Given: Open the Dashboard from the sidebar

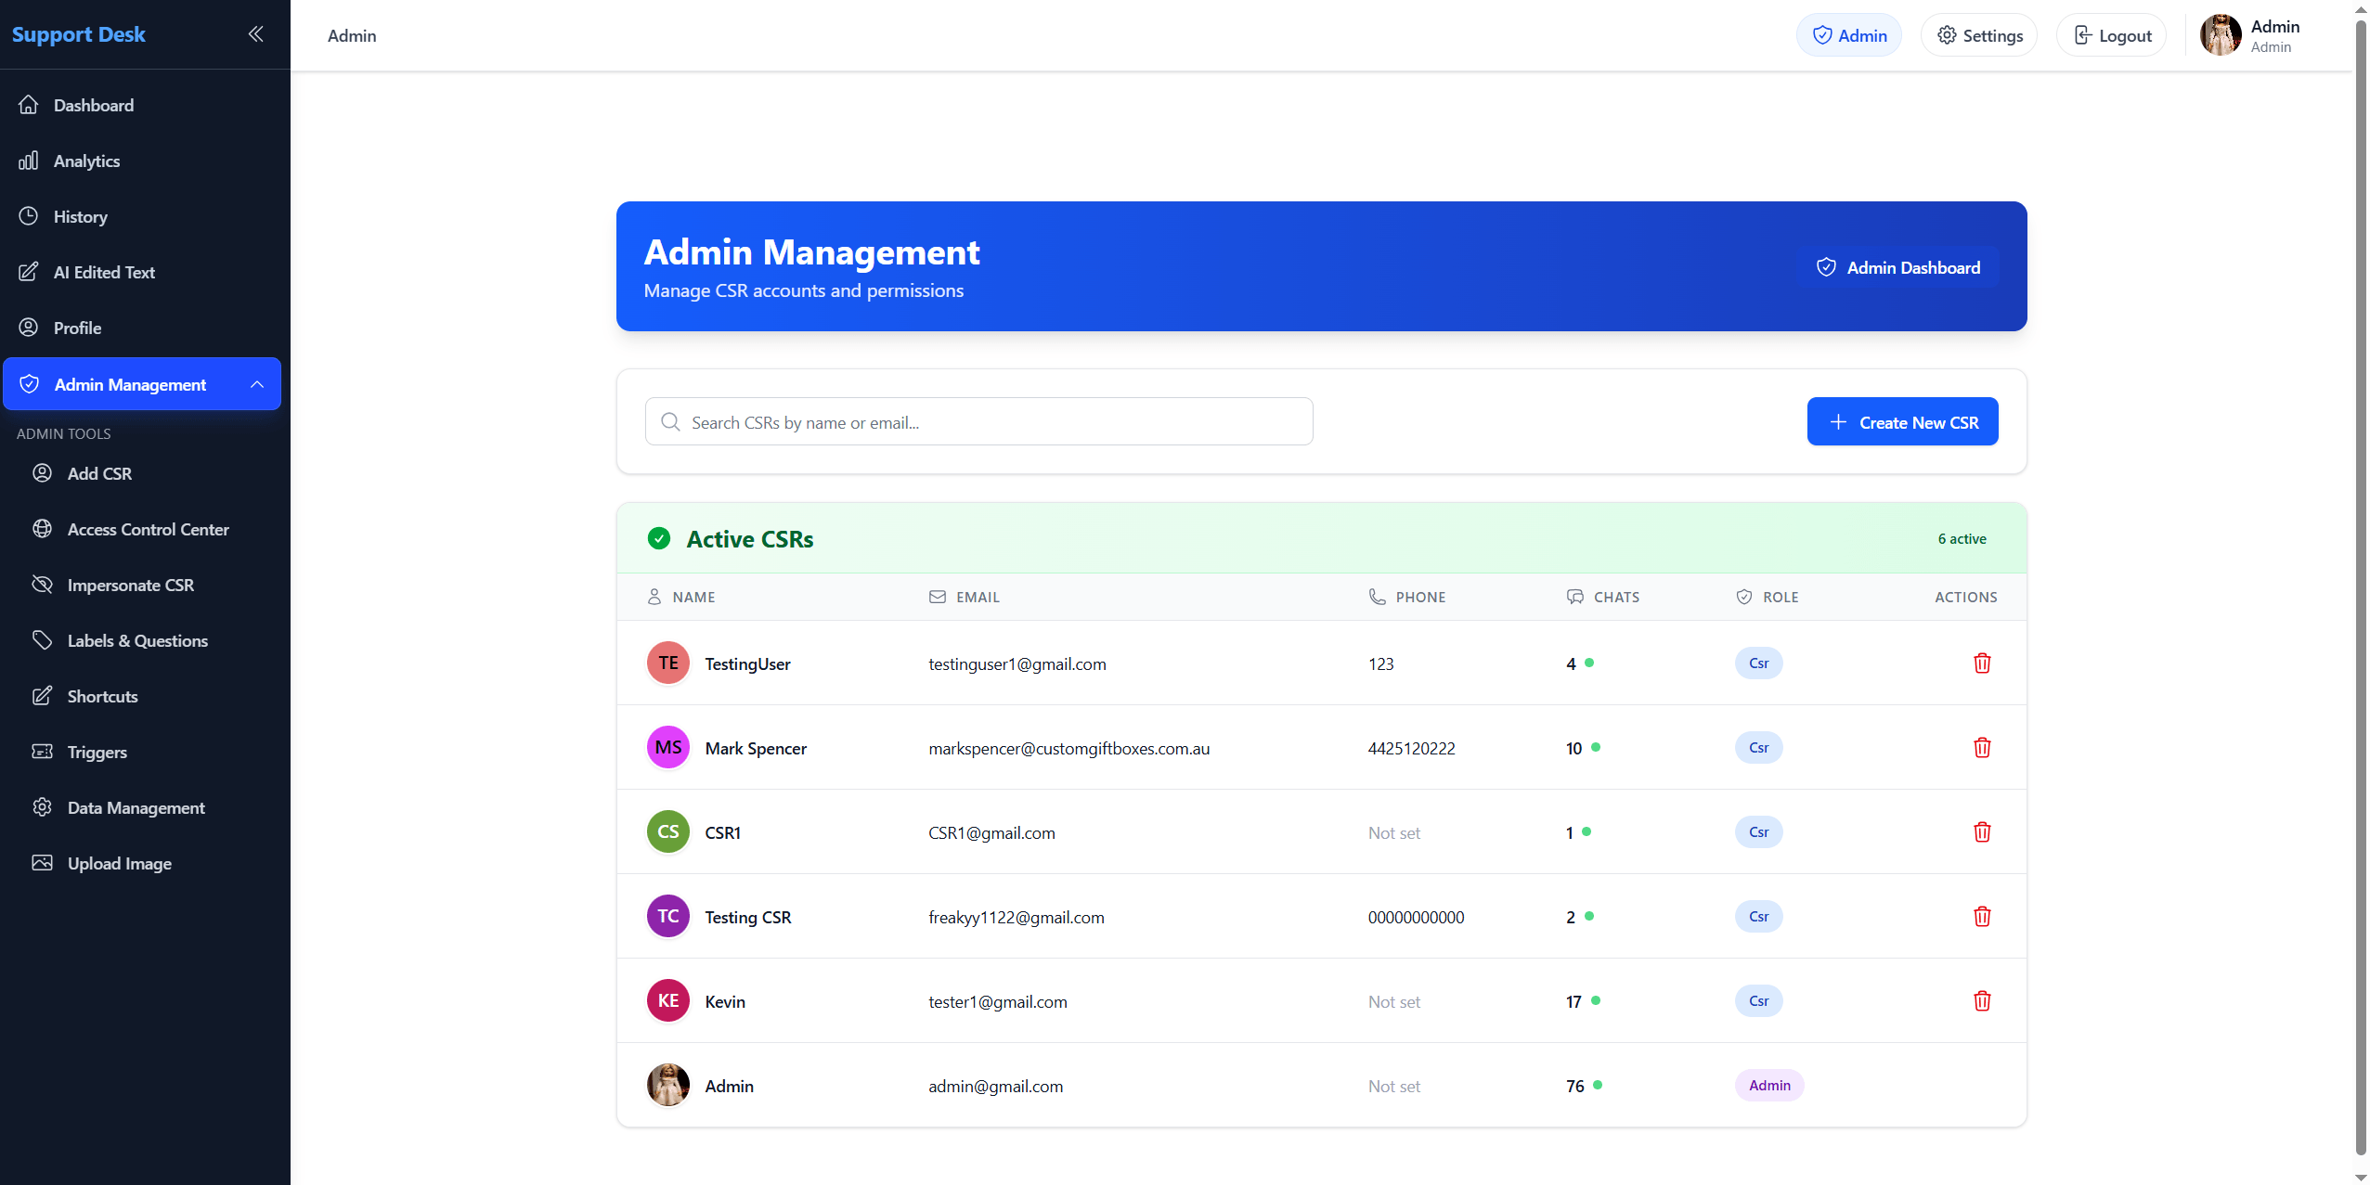Looking at the screenshot, I should click(93, 105).
